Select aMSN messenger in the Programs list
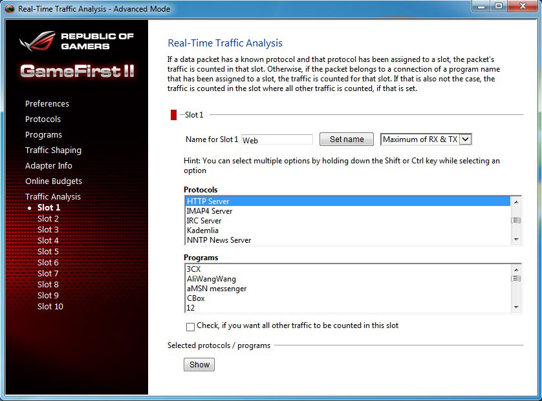This screenshot has width=542, height=401. pyautogui.click(x=348, y=289)
